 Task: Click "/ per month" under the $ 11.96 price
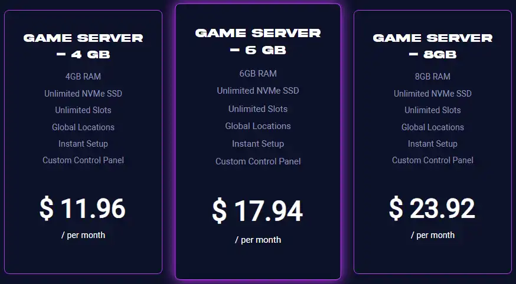83,235
